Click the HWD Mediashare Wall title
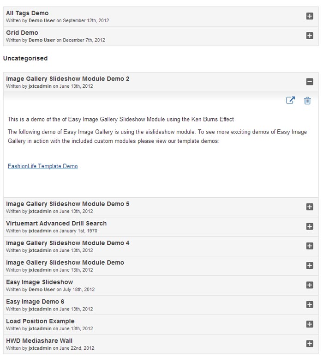This screenshot has height=358, width=323. coord(39,340)
